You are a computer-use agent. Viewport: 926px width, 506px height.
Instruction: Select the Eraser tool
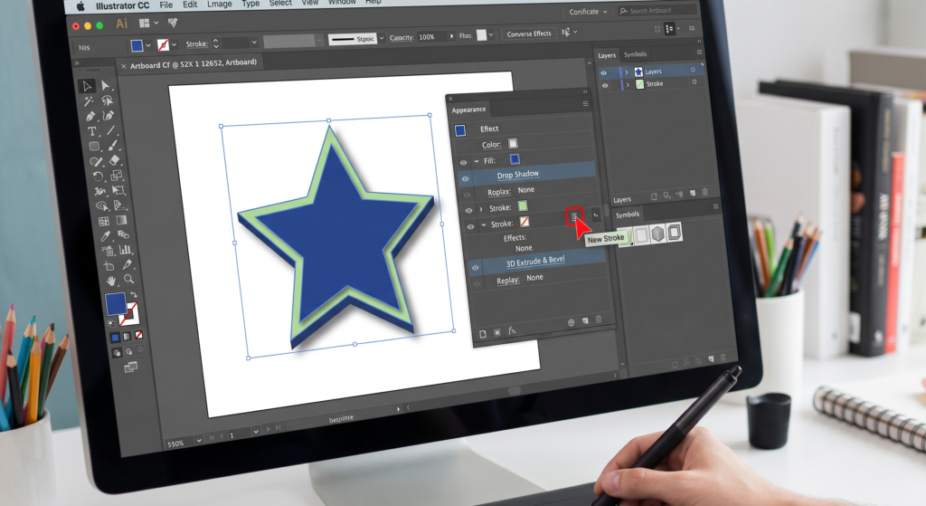tap(115, 160)
